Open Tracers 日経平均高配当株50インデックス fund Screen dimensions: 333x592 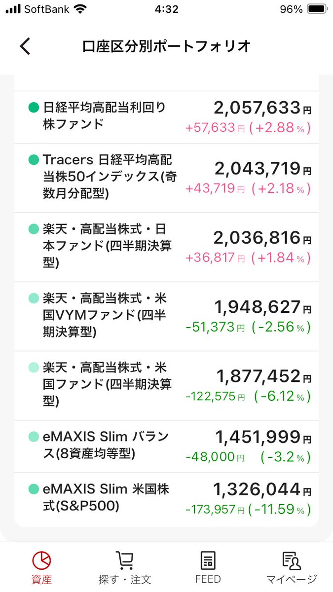tap(108, 176)
